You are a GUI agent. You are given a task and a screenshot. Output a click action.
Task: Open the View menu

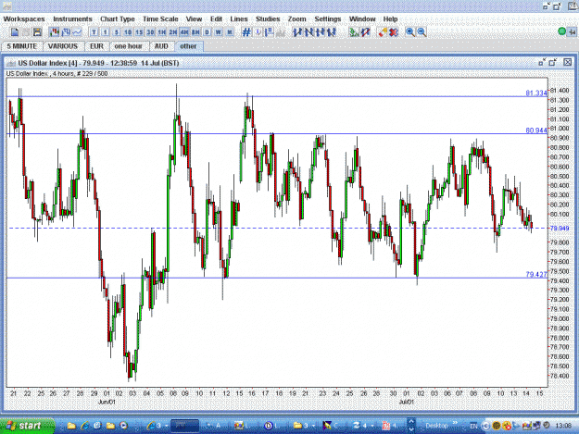(x=194, y=19)
